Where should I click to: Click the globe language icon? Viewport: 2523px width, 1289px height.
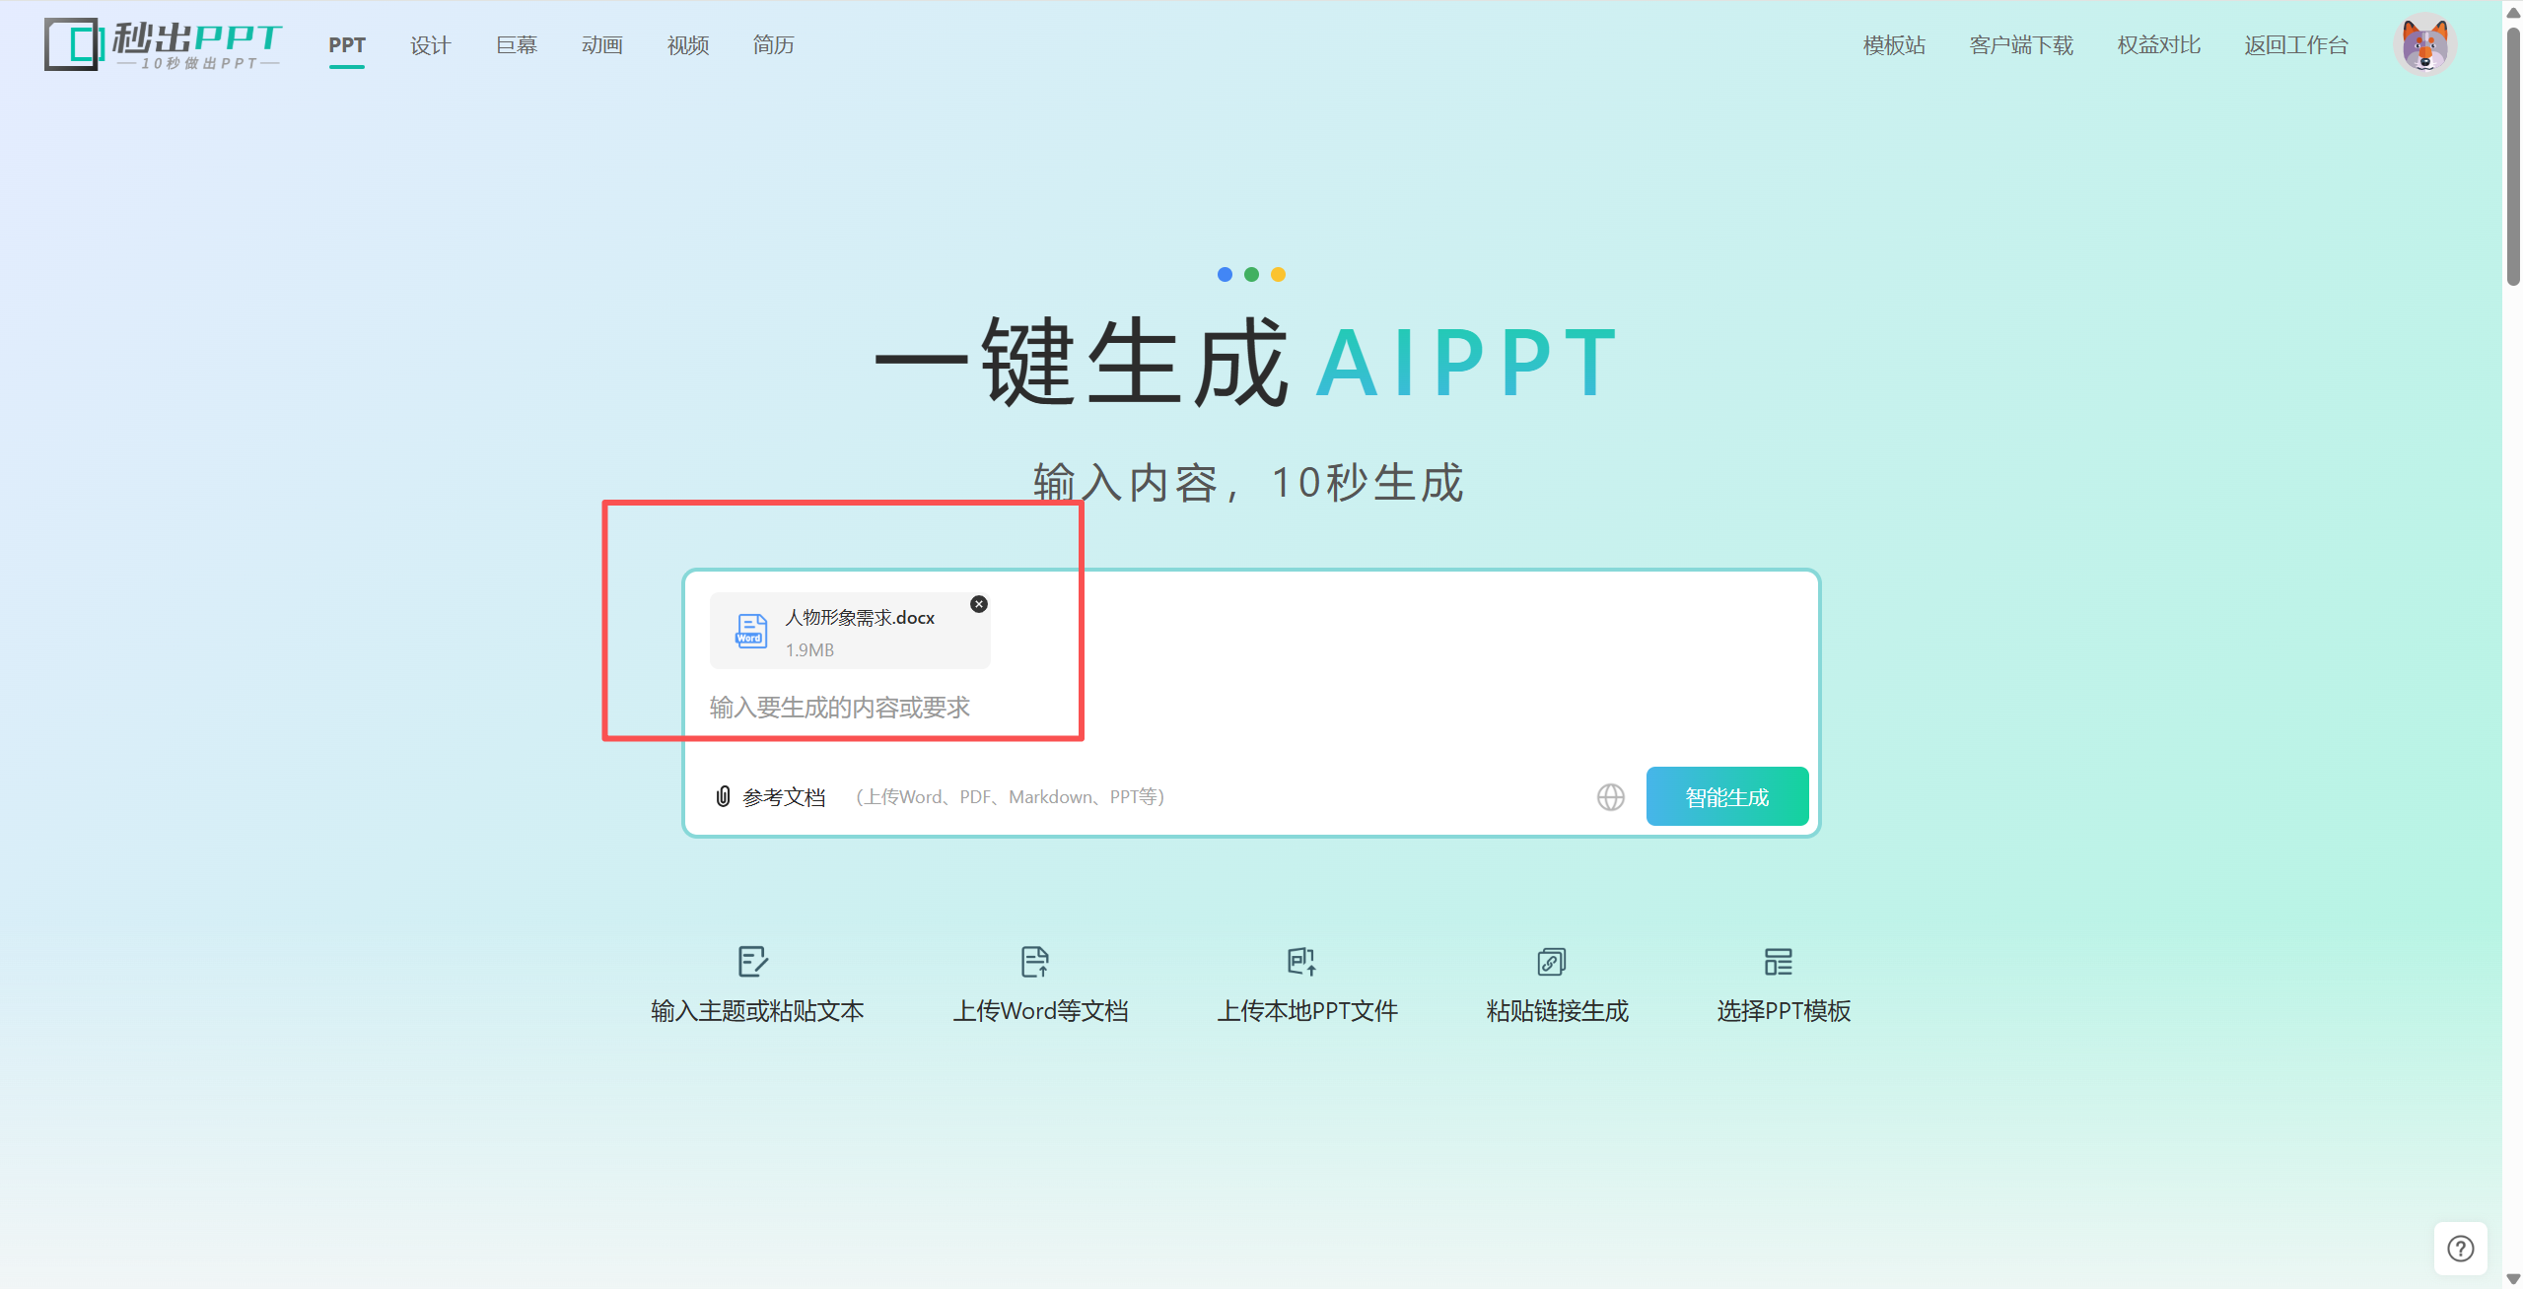1609,796
